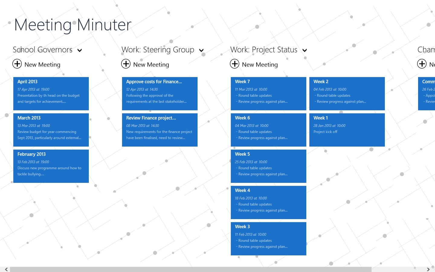Click the scroll right arrow at bottom
435x272 pixels.
(428, 269)
